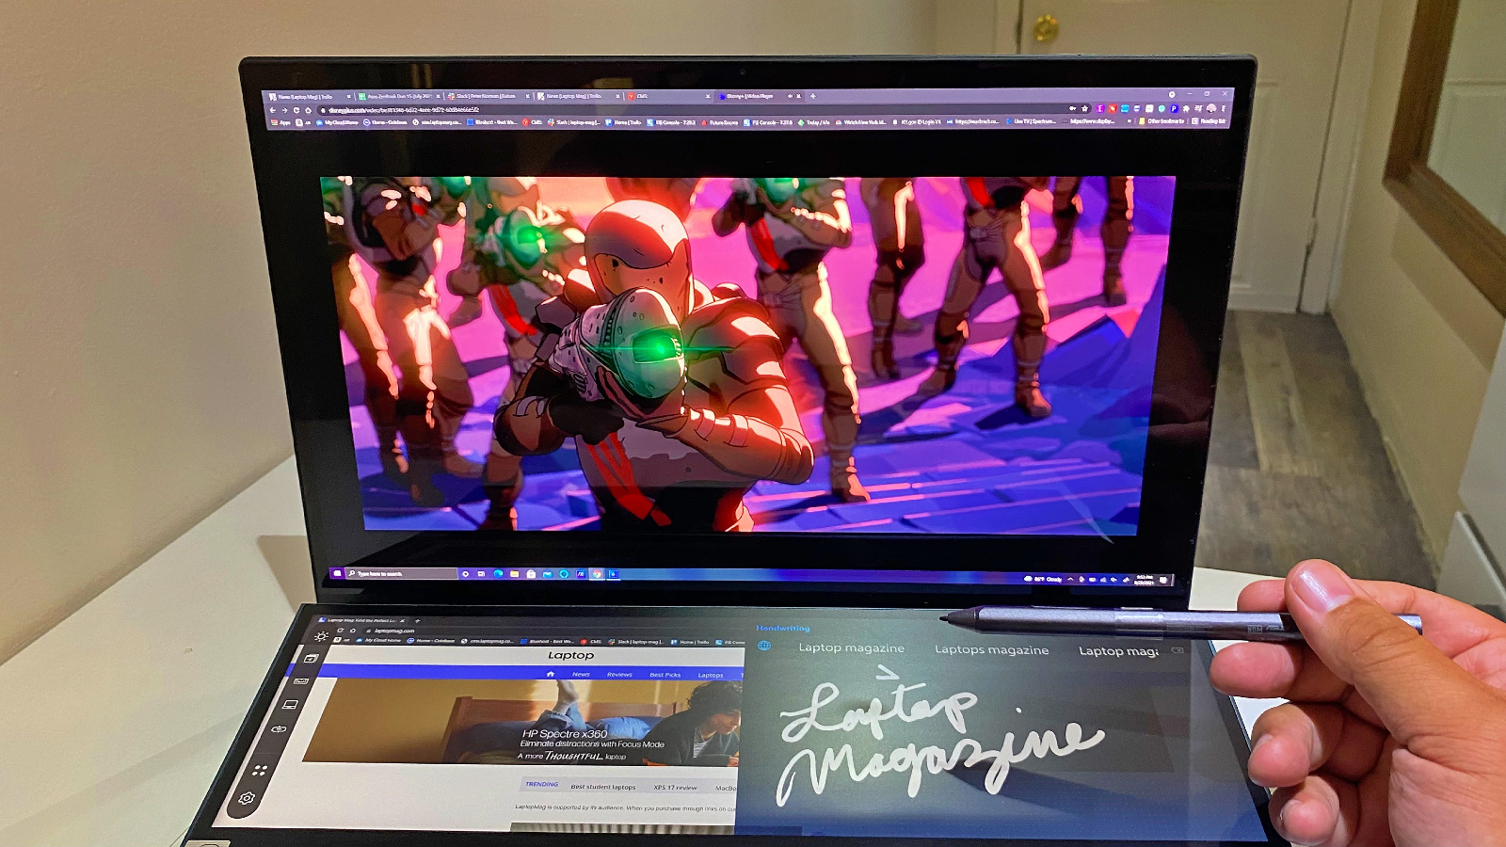Open Task View from taskbar
Image resolution: width=1506 pixels, height=847 pixels.
481,573
